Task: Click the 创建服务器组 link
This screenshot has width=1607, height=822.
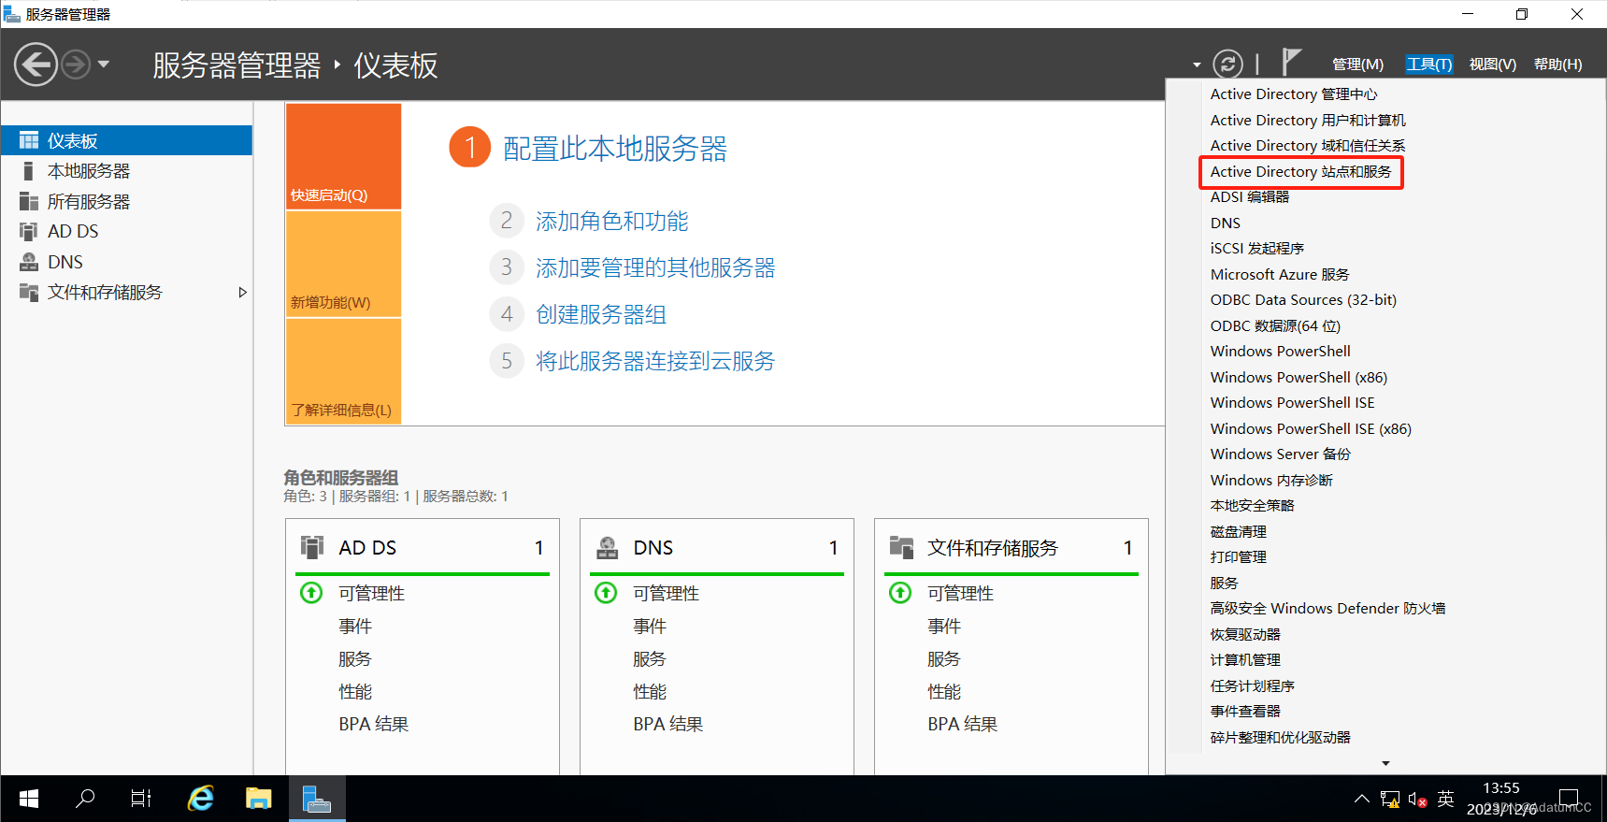Action: coord(601,314)
